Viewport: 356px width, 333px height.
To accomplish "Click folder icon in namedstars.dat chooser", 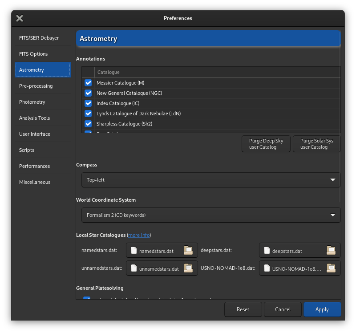I will coord(188,250).
